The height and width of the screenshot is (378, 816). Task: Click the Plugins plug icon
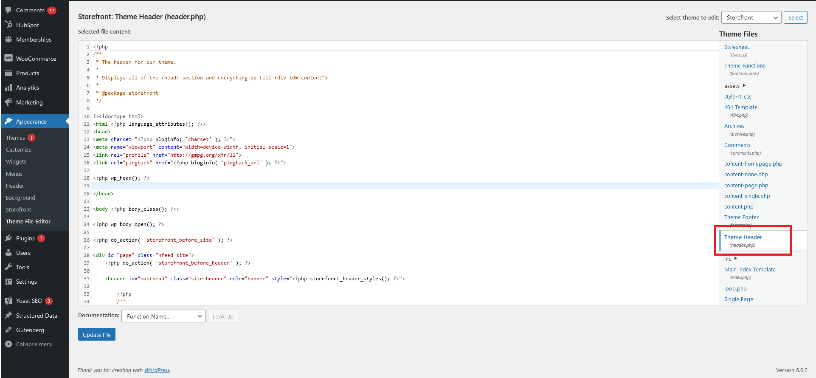tap(8, 238)
